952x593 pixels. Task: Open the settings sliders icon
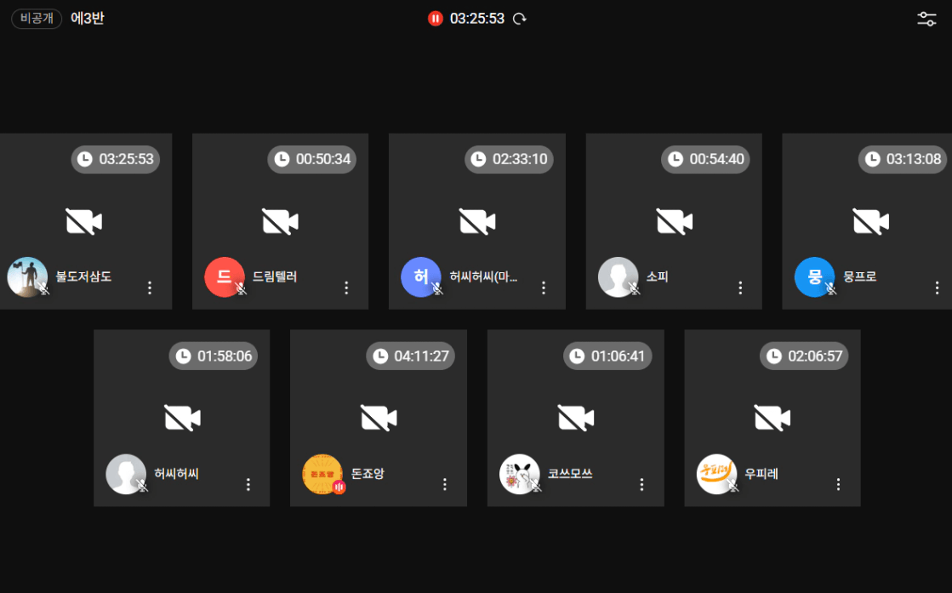(926, 19)
